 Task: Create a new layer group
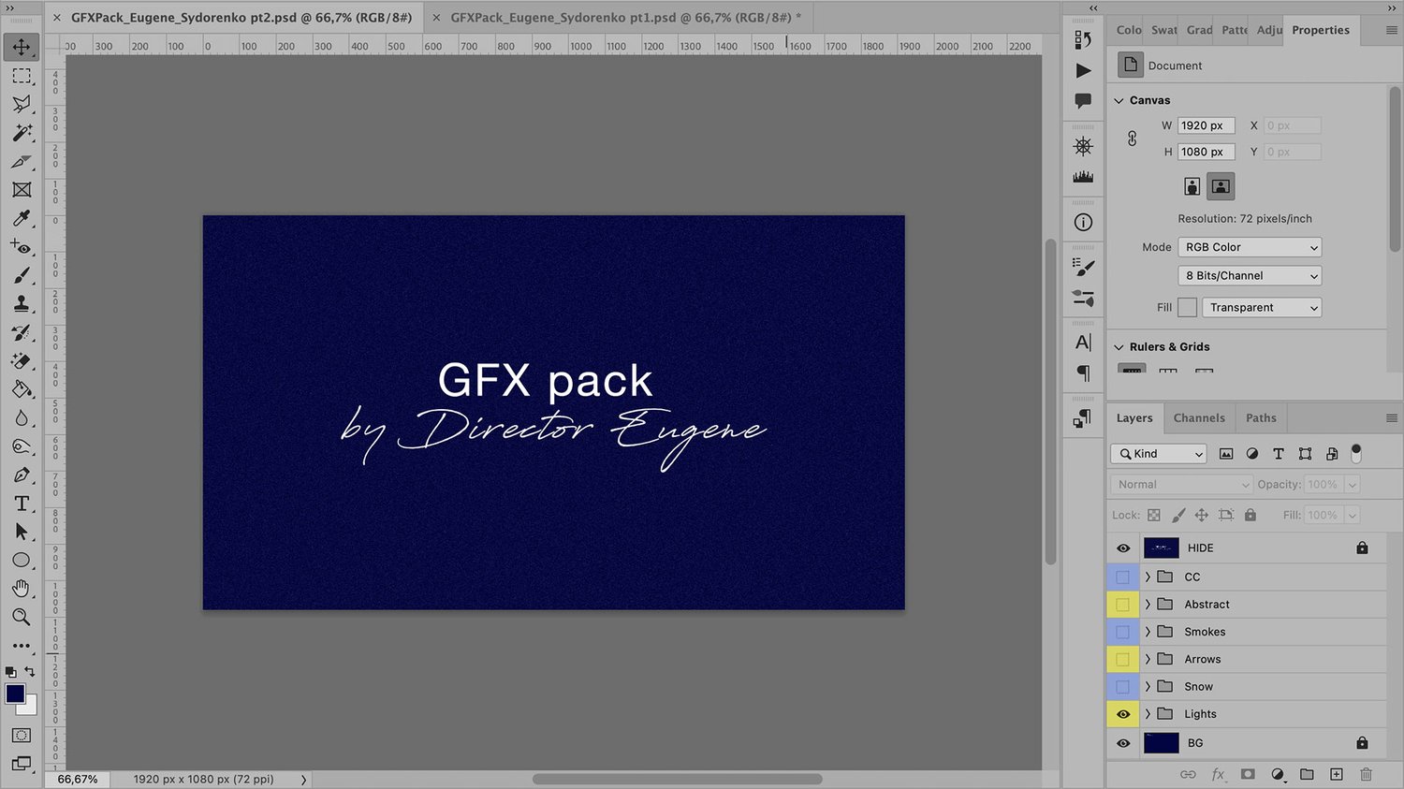pos(1307,774)
